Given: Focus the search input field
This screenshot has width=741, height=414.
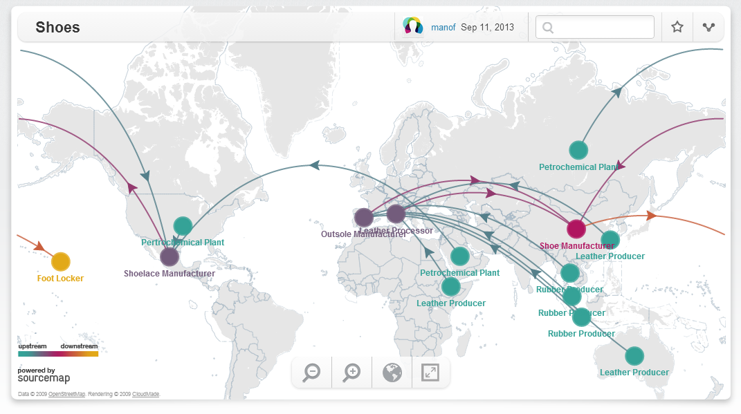Looking at the screenshot, I should click(x=595, y=27).
